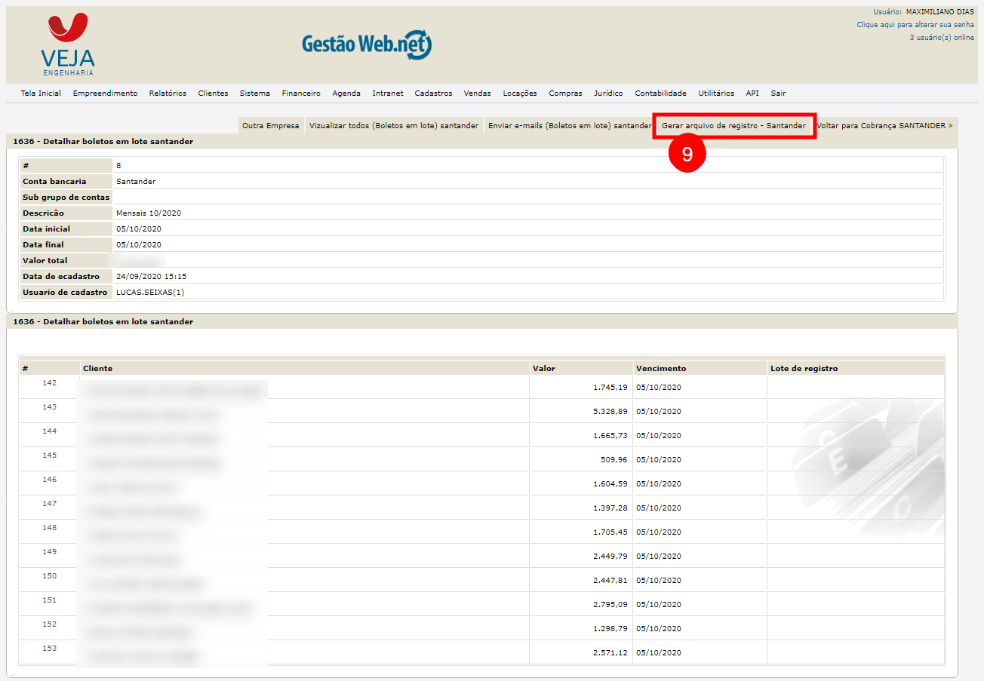The height and width of the screenshot is (681, 984).
Task: Click the Gestão Web.net logo
Action: click(x=367, y=45)
